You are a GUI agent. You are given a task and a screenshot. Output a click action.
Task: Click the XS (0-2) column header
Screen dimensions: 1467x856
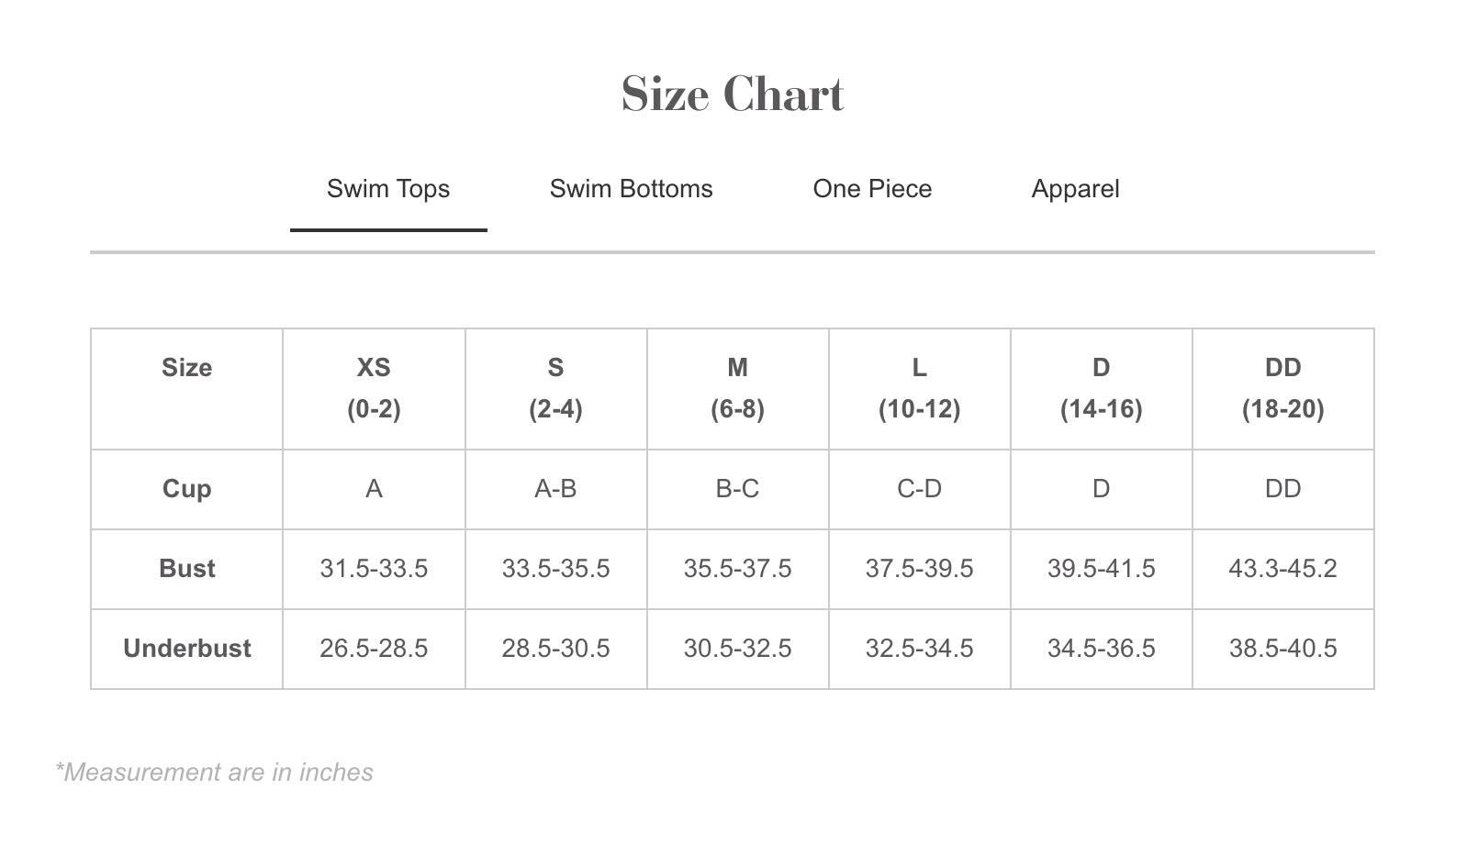pos(374,388)
